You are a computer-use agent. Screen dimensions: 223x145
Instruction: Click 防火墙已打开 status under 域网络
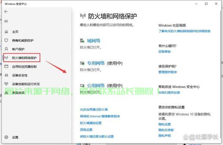click(91, 47)
